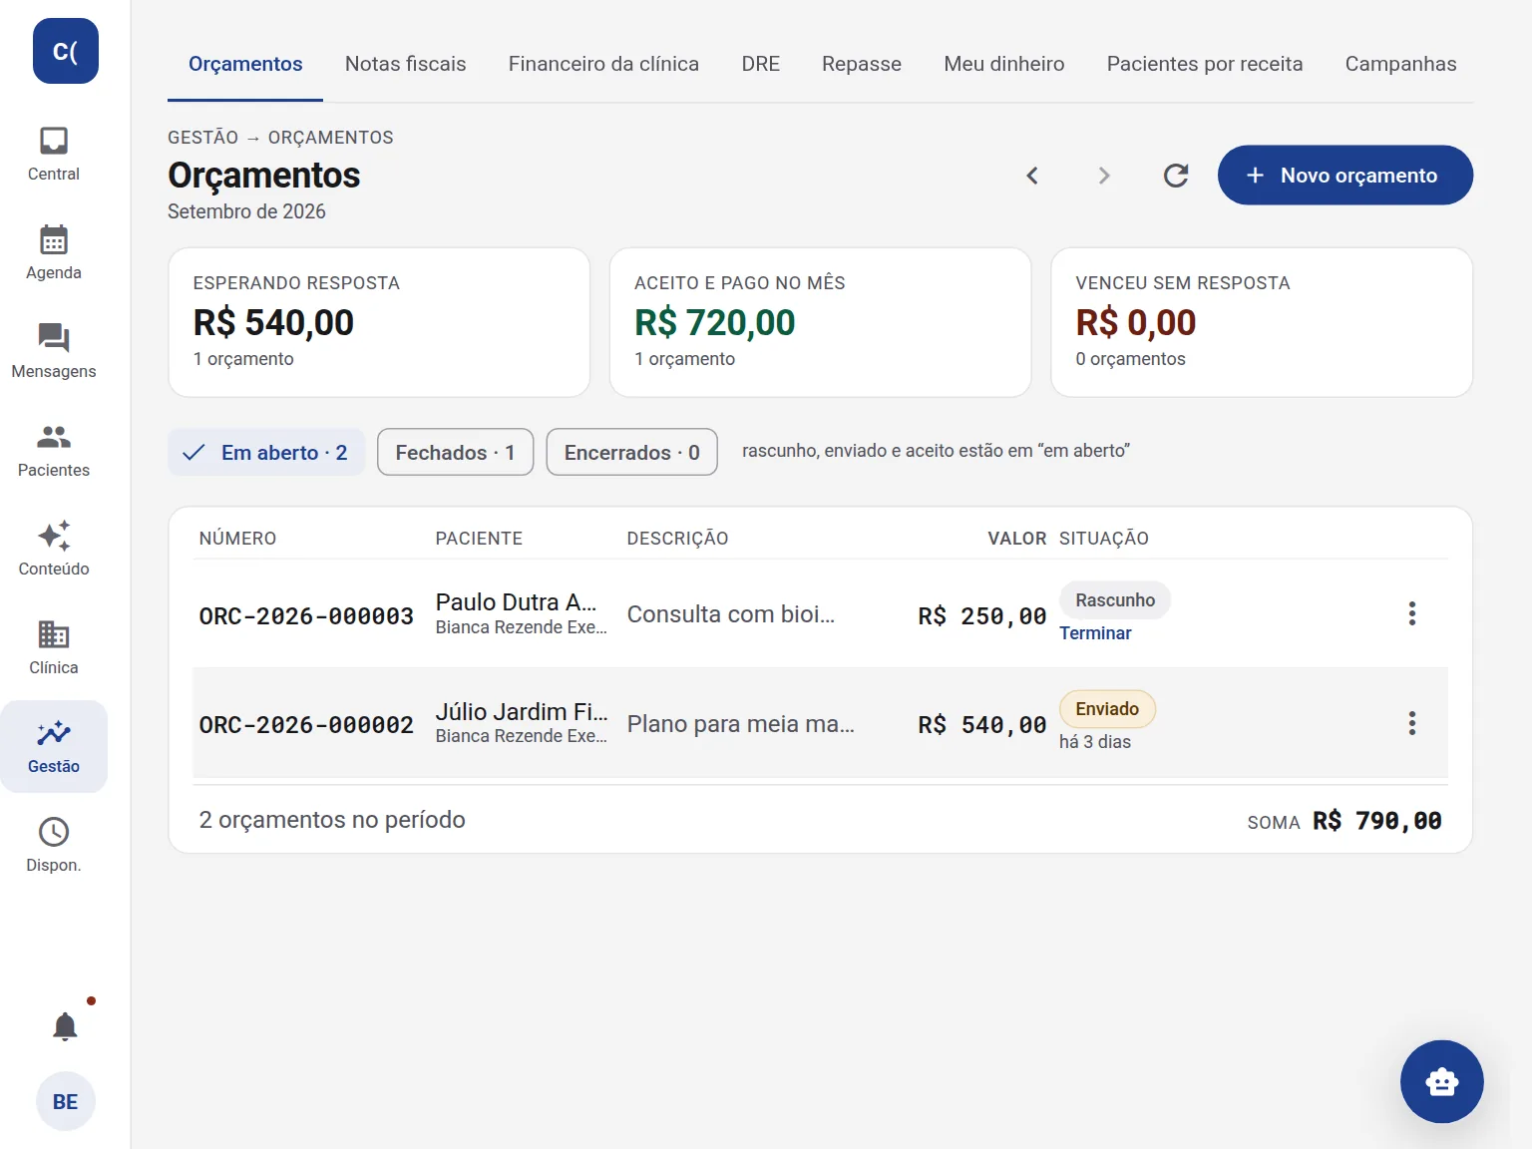Click the Terminar link
The image size is (1532, 1149).
point(1095,633)
